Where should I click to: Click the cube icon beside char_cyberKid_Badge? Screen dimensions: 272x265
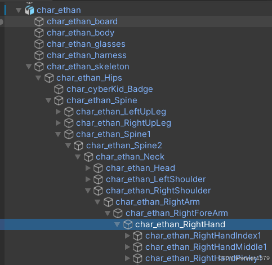(59, 89)
